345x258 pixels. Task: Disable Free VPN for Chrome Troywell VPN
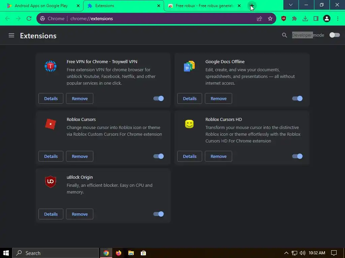(x=158, y=98)
